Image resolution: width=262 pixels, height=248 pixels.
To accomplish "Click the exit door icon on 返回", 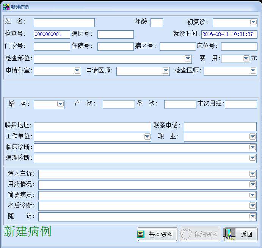I will 229,234.
